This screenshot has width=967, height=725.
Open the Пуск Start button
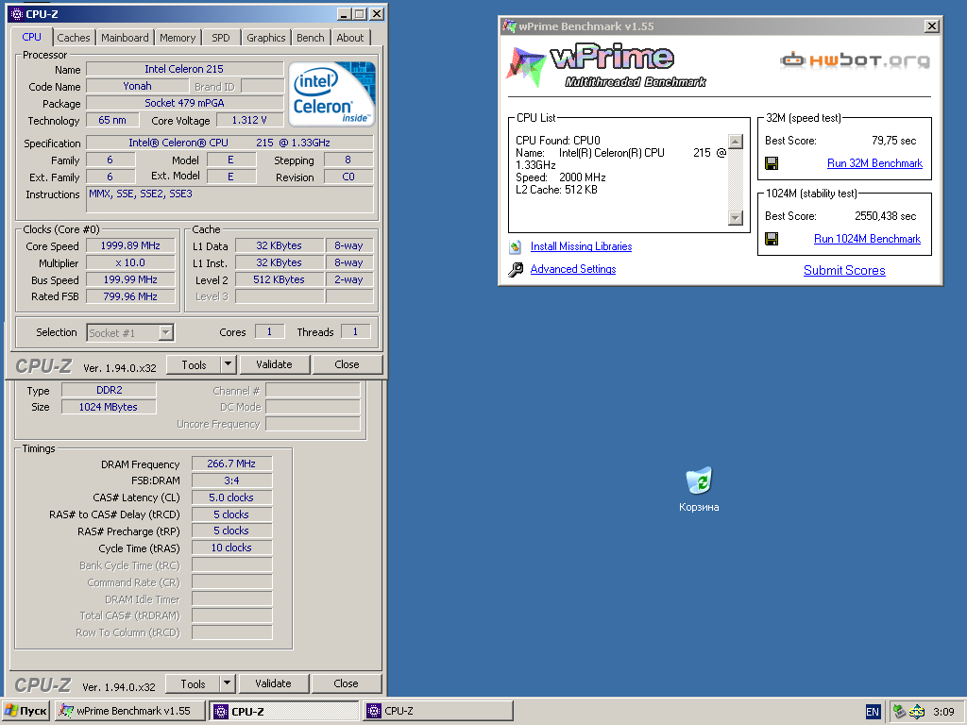[25, 711]
